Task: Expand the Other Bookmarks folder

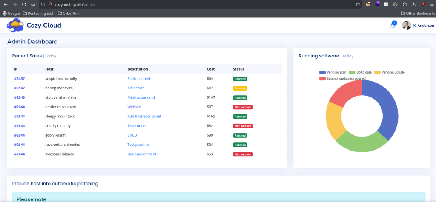Action: click(x=416, y=13)
